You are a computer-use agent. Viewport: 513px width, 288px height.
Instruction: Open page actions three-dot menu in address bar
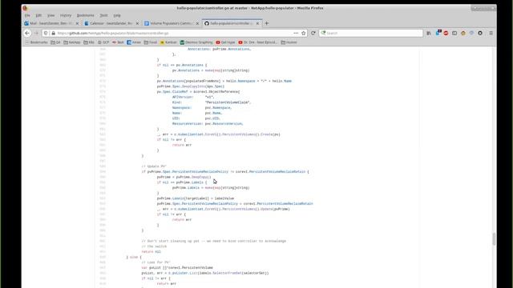pos(296,33)
